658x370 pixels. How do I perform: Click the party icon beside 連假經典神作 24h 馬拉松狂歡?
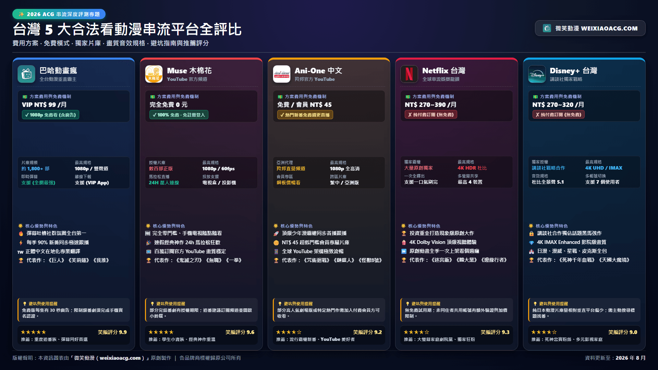coord(148,243)
